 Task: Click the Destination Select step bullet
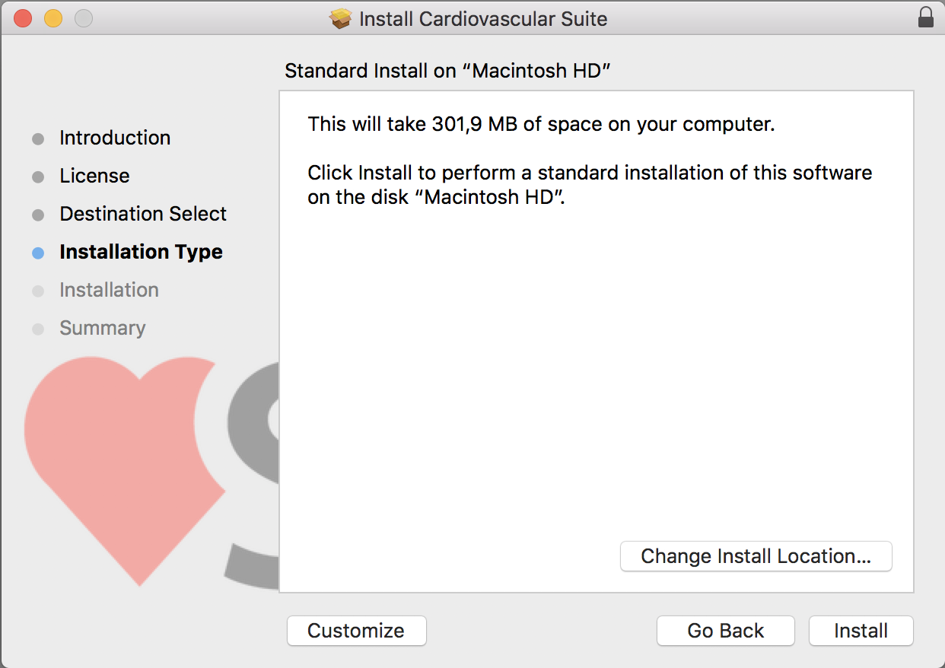point(38,215)
